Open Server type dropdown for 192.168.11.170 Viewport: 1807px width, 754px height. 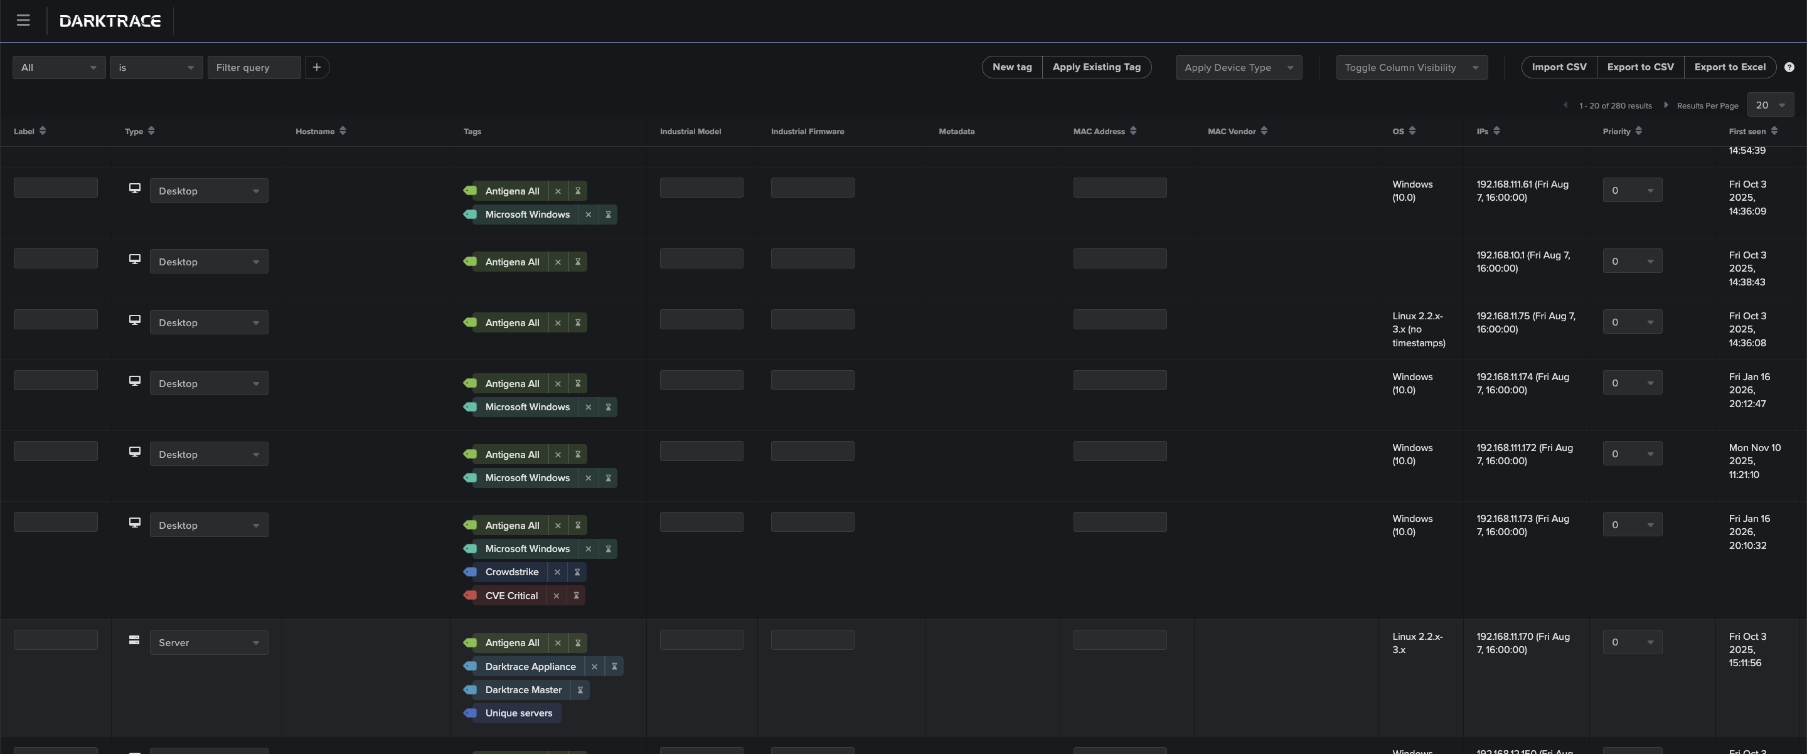[x=209, y=642]
